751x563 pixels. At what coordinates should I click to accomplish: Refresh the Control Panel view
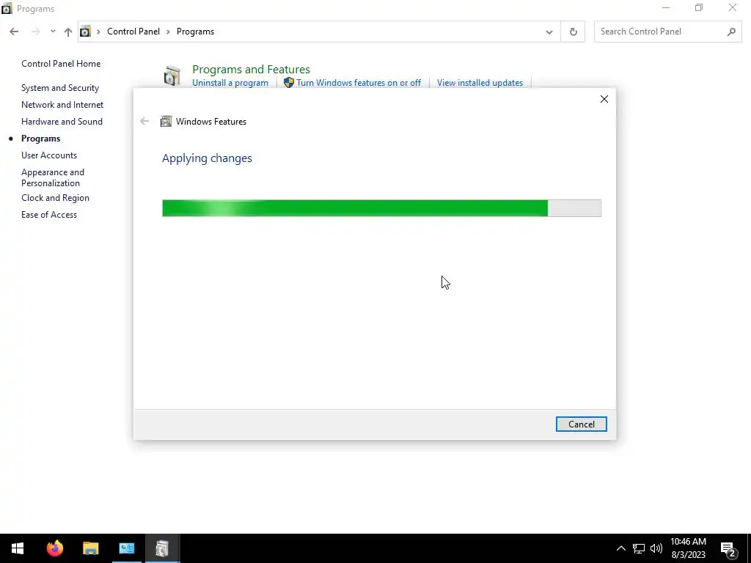click(x=573, y=32)
